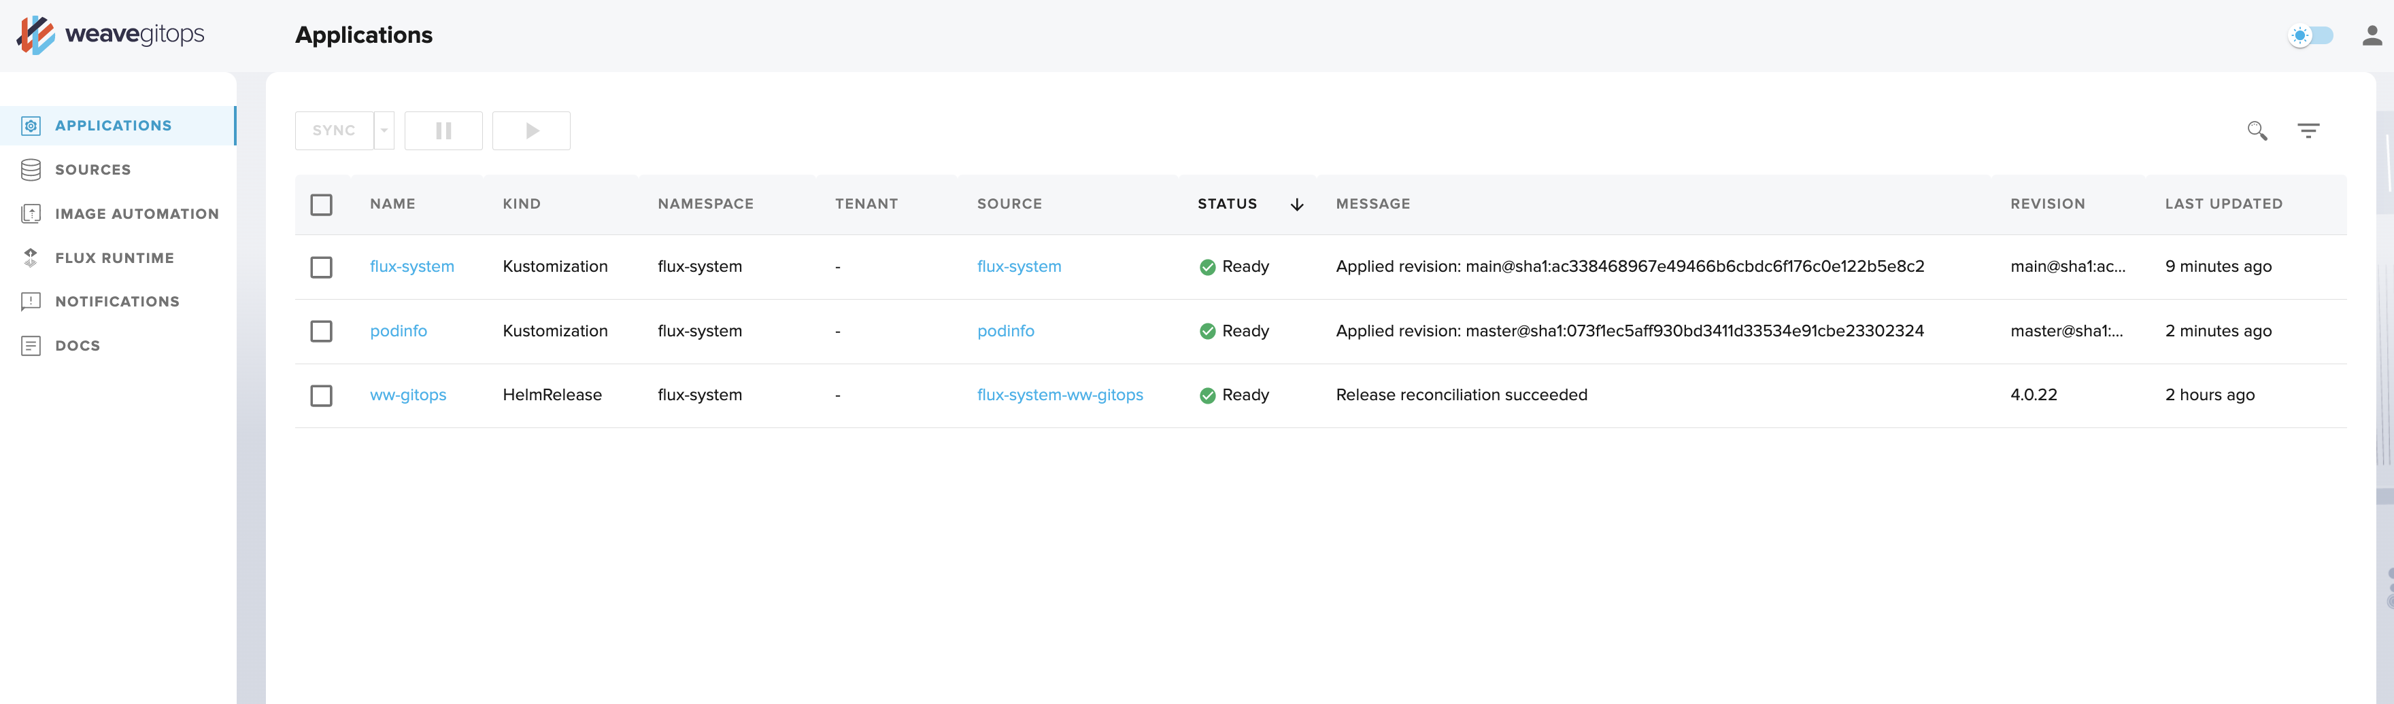The image size is (2394, 704).
Task: Check the podinfo row checkbox
Action: pos(322,332)
